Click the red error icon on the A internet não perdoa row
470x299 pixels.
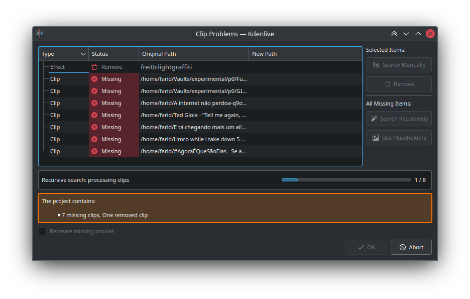[x=94, y=103]
